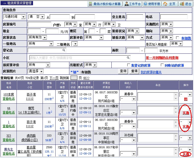Open the 新房源评价 dropdown
The width and height of the screenshot is (194, 158).
pyautogui.click(x=39, y=65)
